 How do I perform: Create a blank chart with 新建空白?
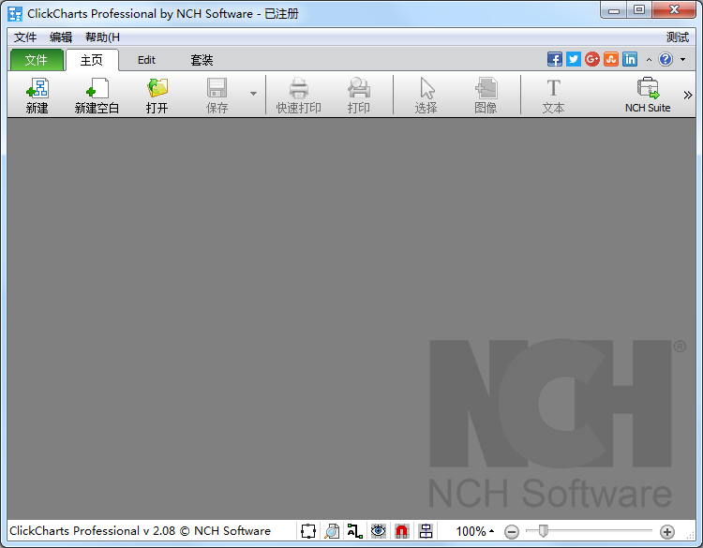[97, 95]
